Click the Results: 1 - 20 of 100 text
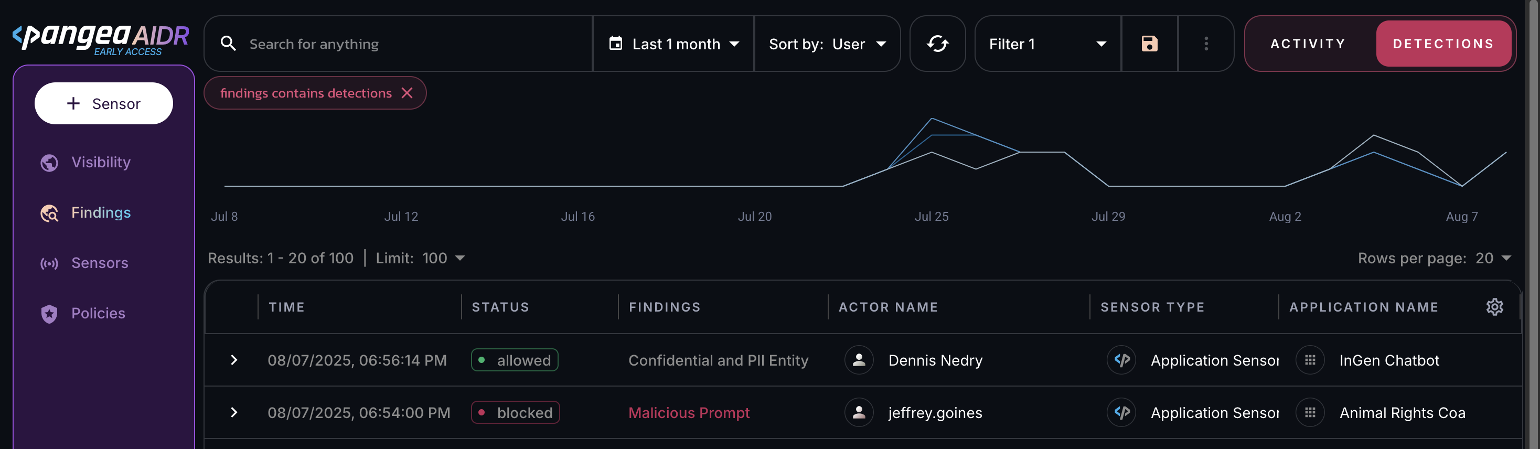The height and width of the screenshot is (449, 1540). [281, 258]
